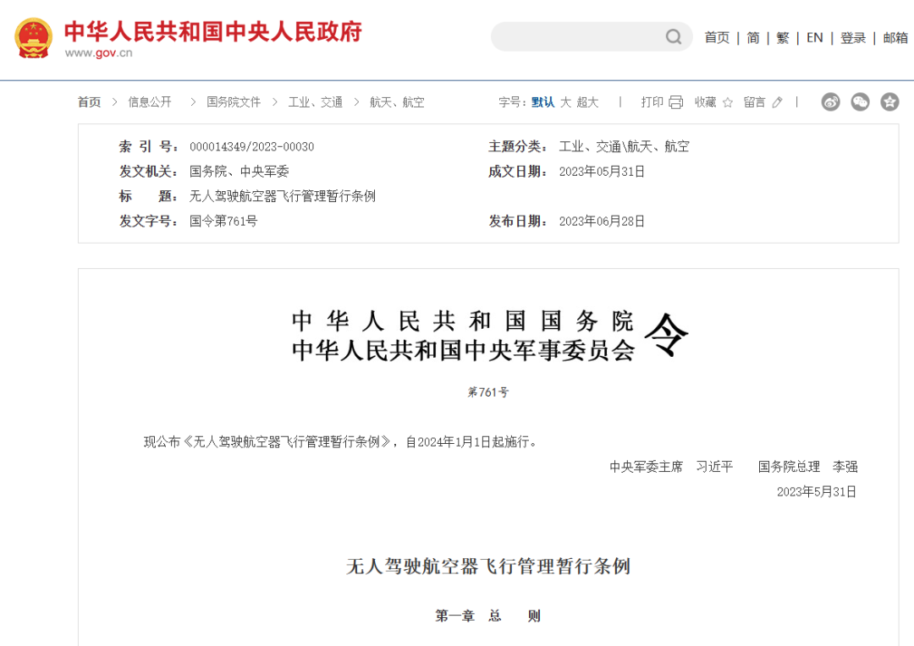Share to WeChat via round icon
The width and height of the screenshot is (914, 646).
tap(861, 102)
